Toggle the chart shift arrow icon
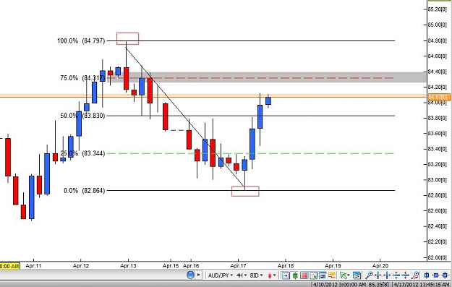452x287 pixels. pos(286,275)
